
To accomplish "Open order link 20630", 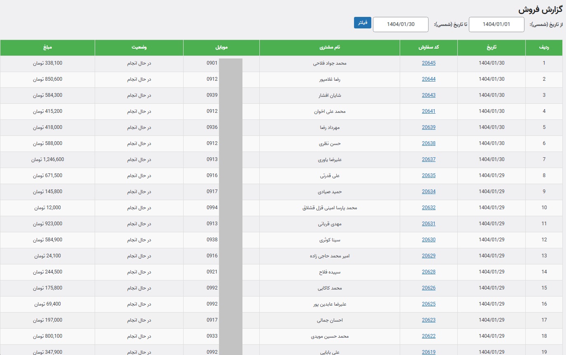I will [x=429, y=240].
